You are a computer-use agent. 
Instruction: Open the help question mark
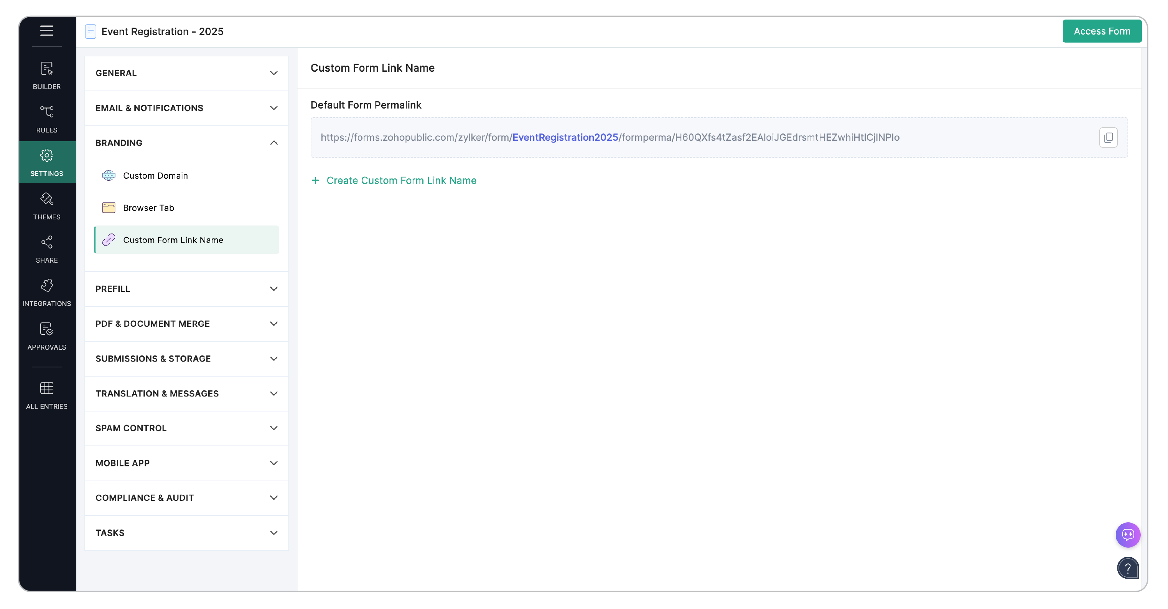coord(1128,568)
